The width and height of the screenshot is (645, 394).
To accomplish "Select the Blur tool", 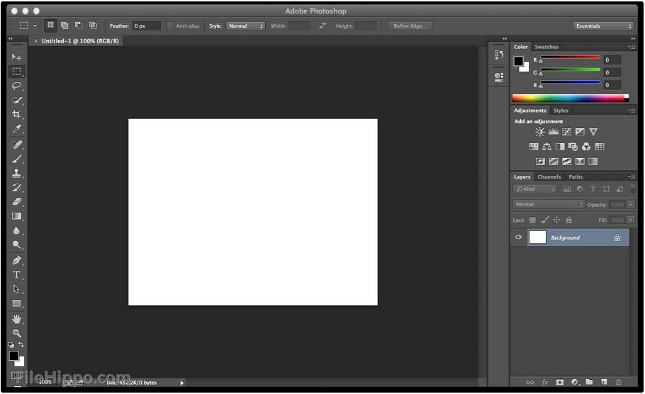I will [16, 230].
